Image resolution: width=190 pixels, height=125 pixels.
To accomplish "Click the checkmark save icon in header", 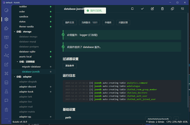I will [x=142, y=9].
